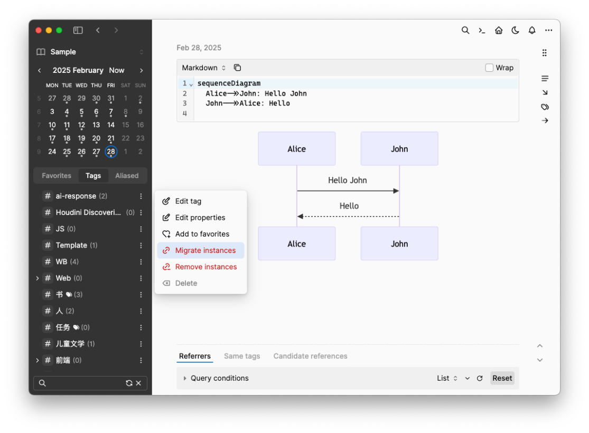Jump to Now in calendar
589x433 pixels.
click(x=116, y=70)
